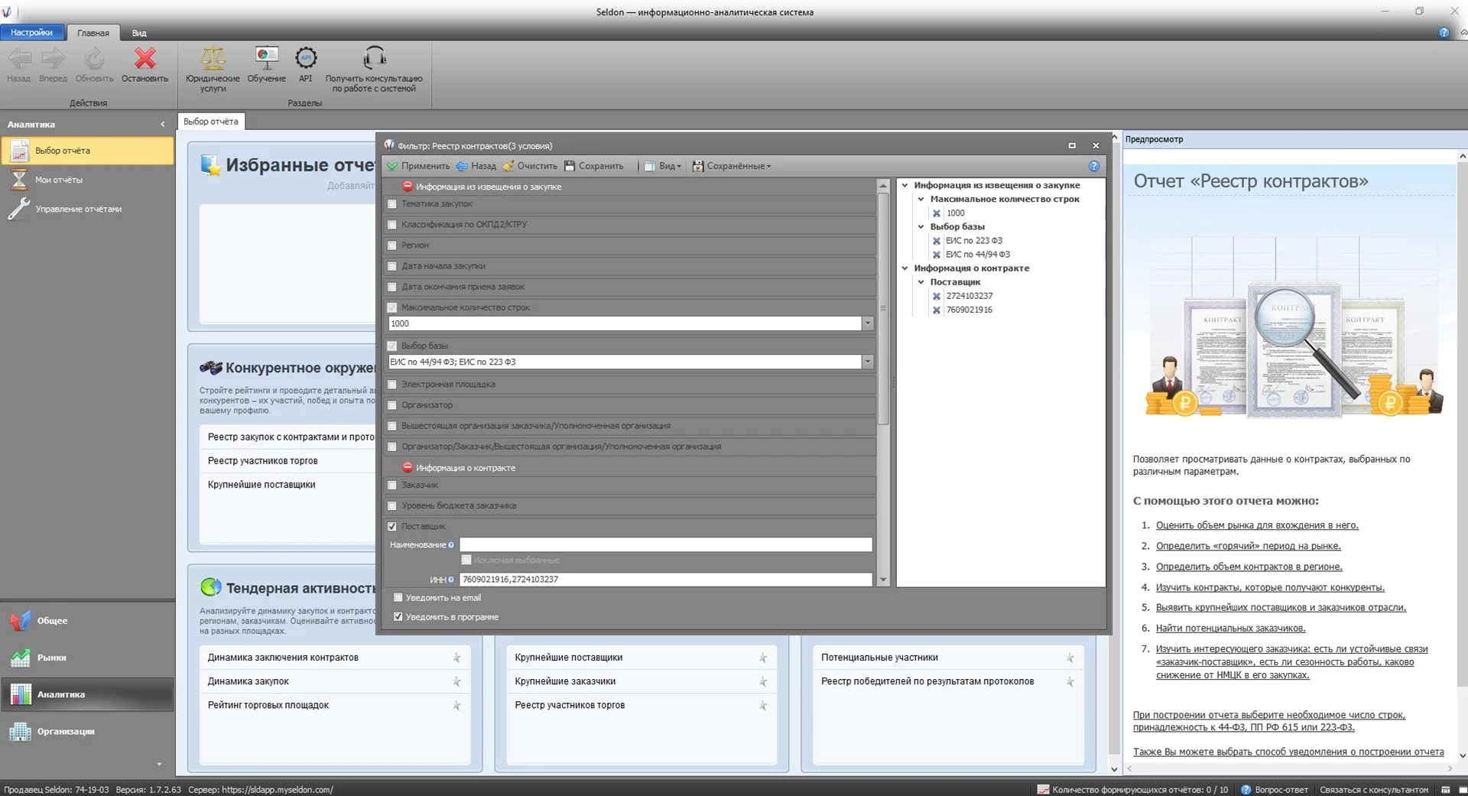The image size is (1468, 796).
Task: Check Классификация по ОКПД2/КТРУ checkbox
Action: pyautogui.click(x=392, y=225)
